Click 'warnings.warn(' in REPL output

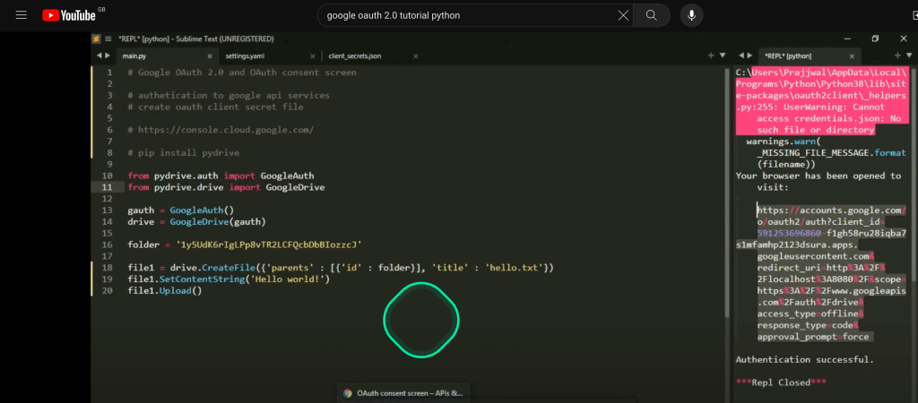[x=784, y=141]
